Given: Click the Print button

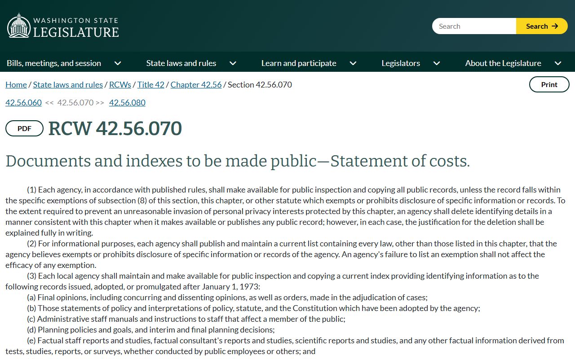Looking at the screenshot, I should 549,84.
